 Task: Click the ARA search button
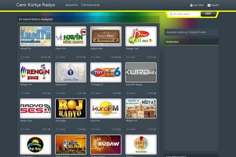coord(208,14)
